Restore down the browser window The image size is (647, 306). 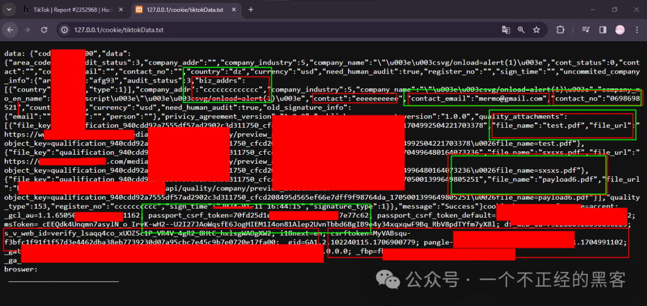615,10
